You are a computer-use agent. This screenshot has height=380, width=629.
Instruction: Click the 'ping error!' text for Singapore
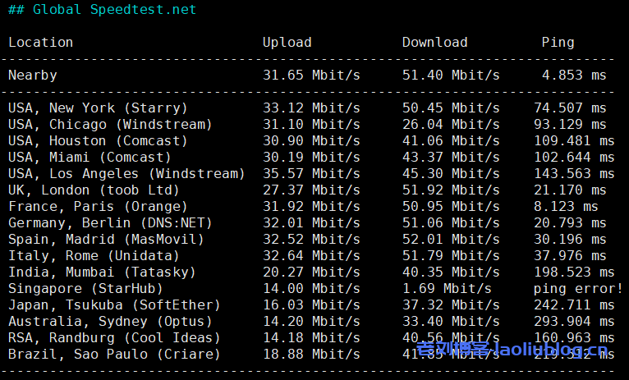tap(578, 289)
